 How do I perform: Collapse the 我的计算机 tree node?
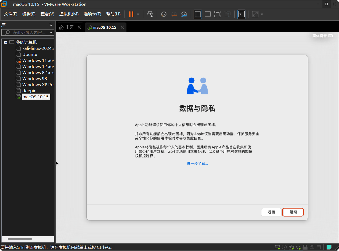click(6, 42)
